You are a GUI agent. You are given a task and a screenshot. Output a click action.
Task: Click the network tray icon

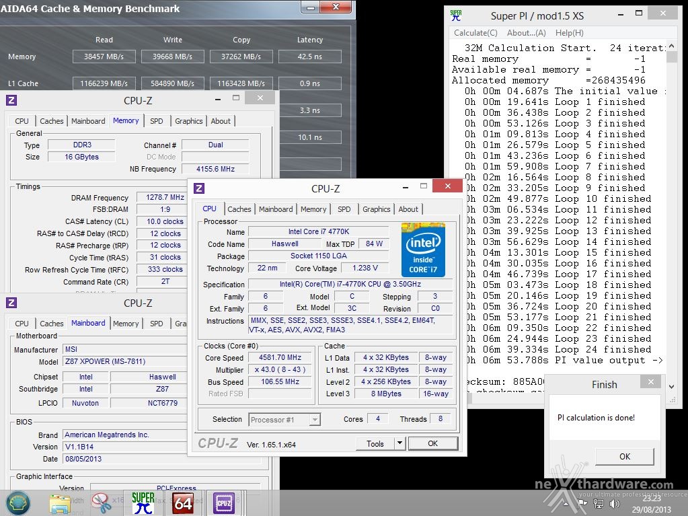pos(598,504)
